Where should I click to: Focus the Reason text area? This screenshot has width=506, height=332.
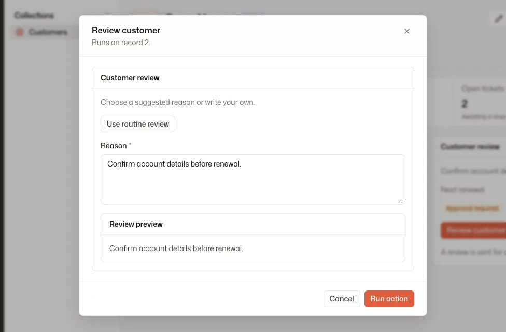click(252, 179)
